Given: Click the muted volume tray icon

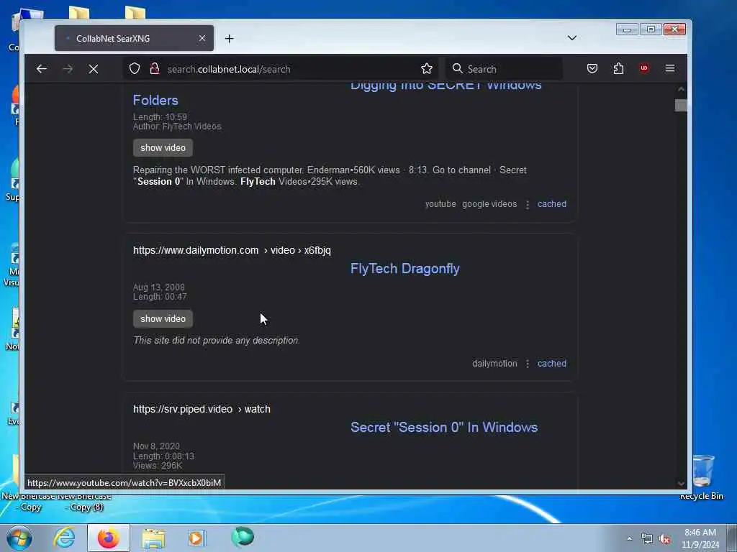Looking at the screenshot, I should point(664,539).
